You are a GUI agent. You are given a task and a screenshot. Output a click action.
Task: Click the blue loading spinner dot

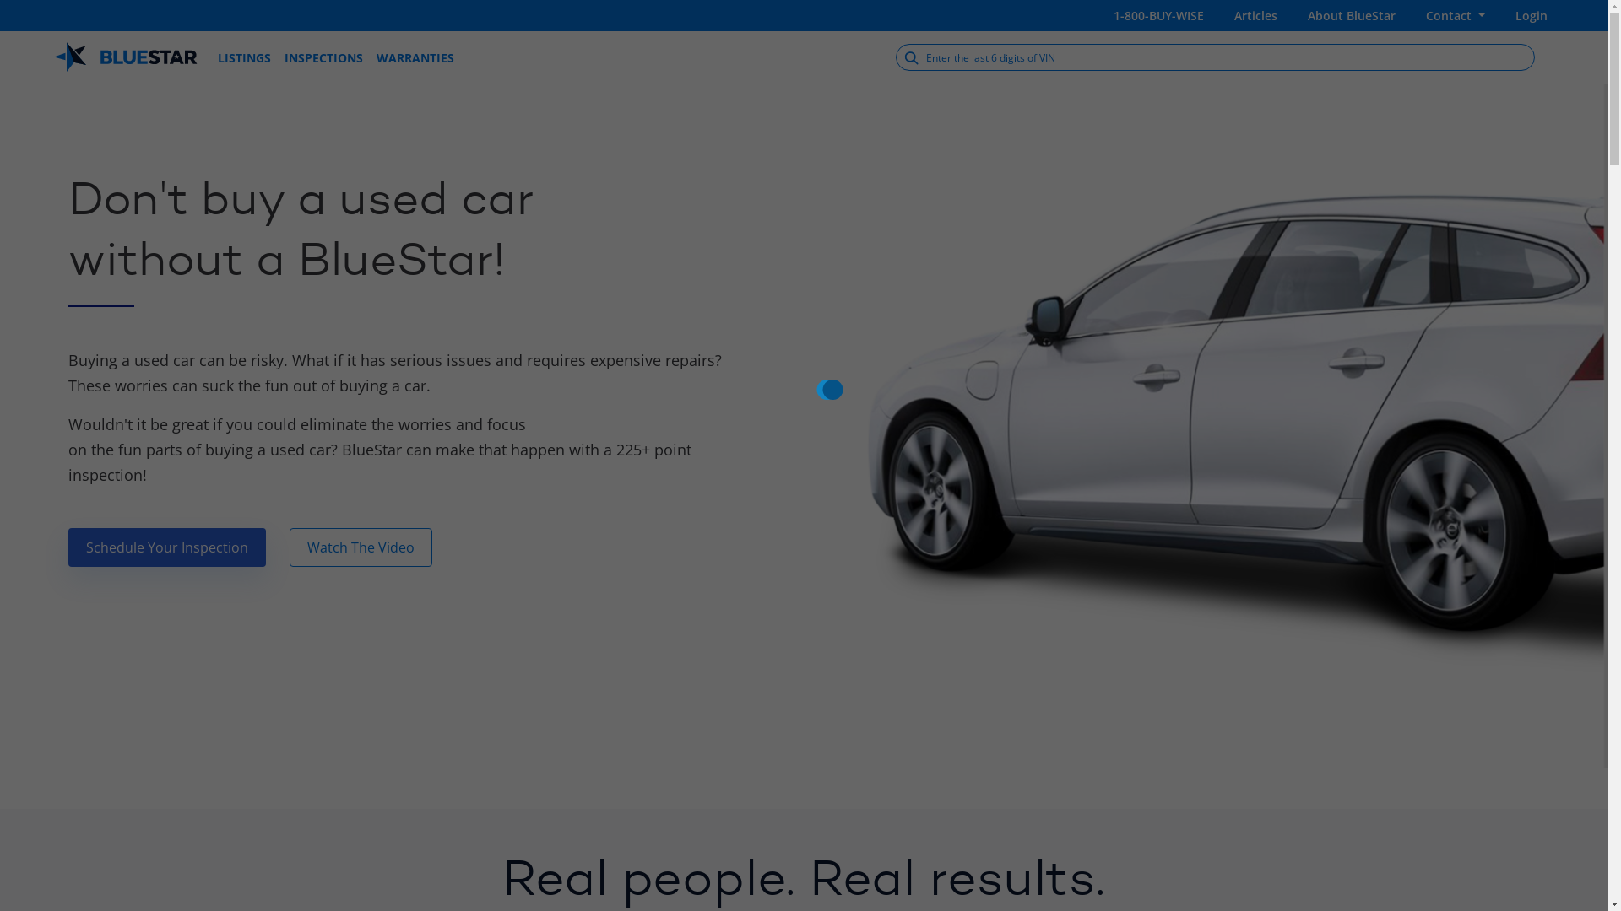(831, 390)
